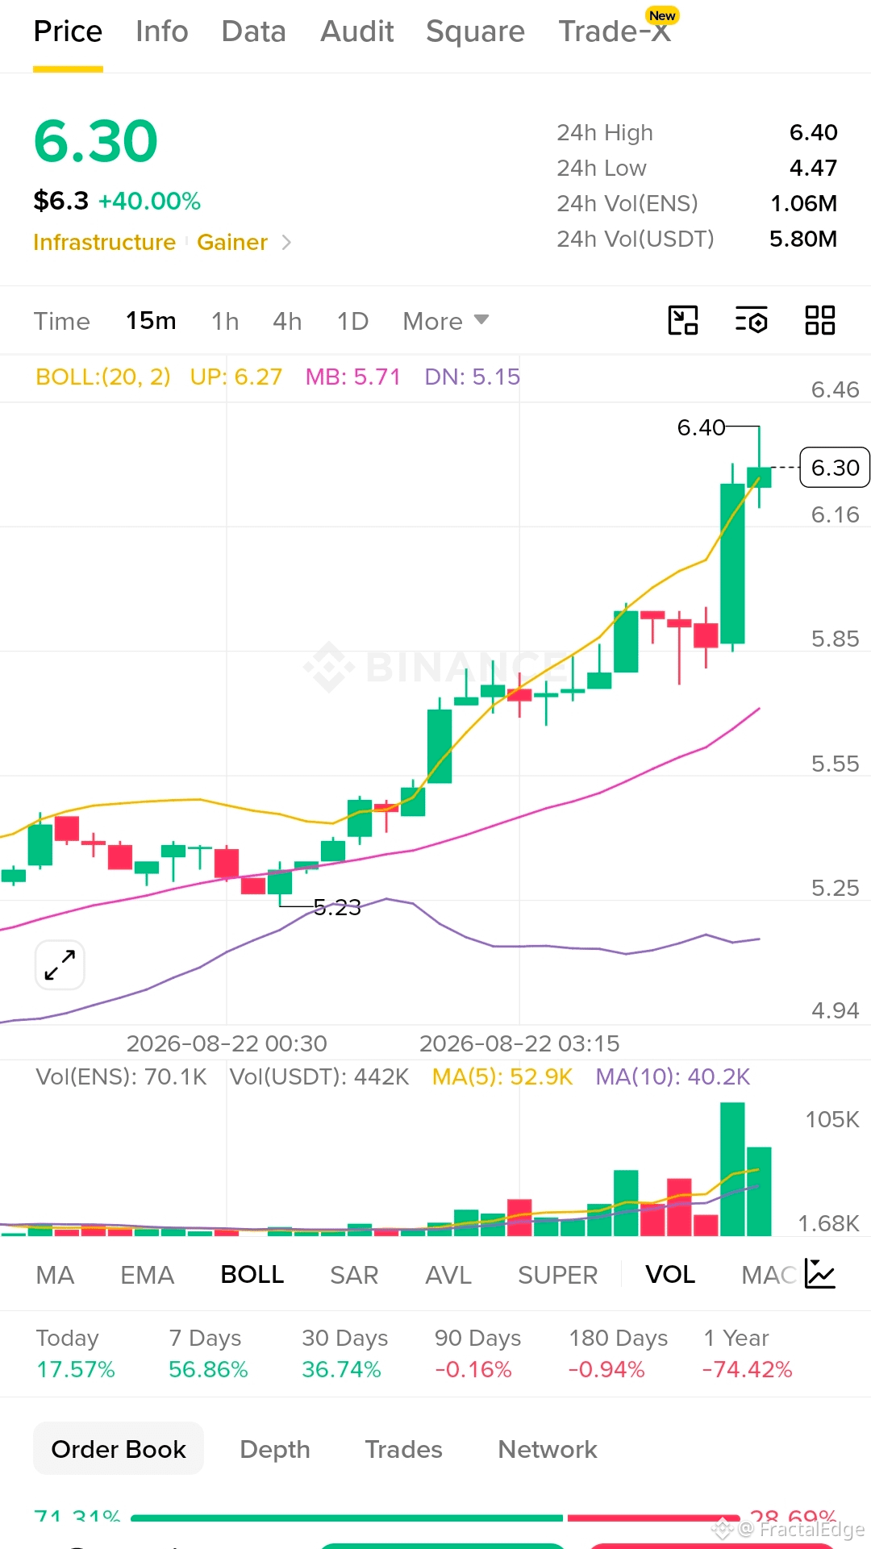871x1549 pixels.
Task: Select the 4h chart interval
Action: tap(287, 321)
